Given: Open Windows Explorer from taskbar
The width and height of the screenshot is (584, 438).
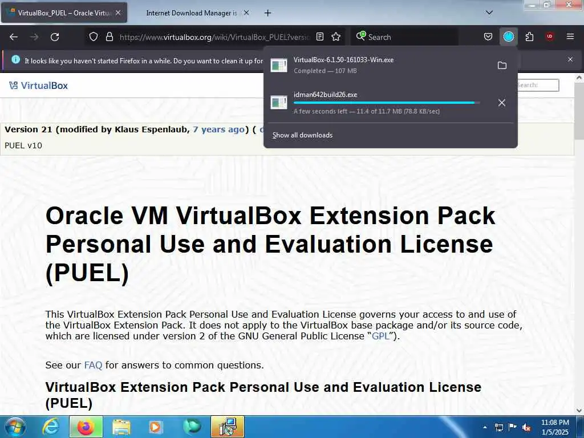Looking at the screenshot, I should [x=121, y=427].
